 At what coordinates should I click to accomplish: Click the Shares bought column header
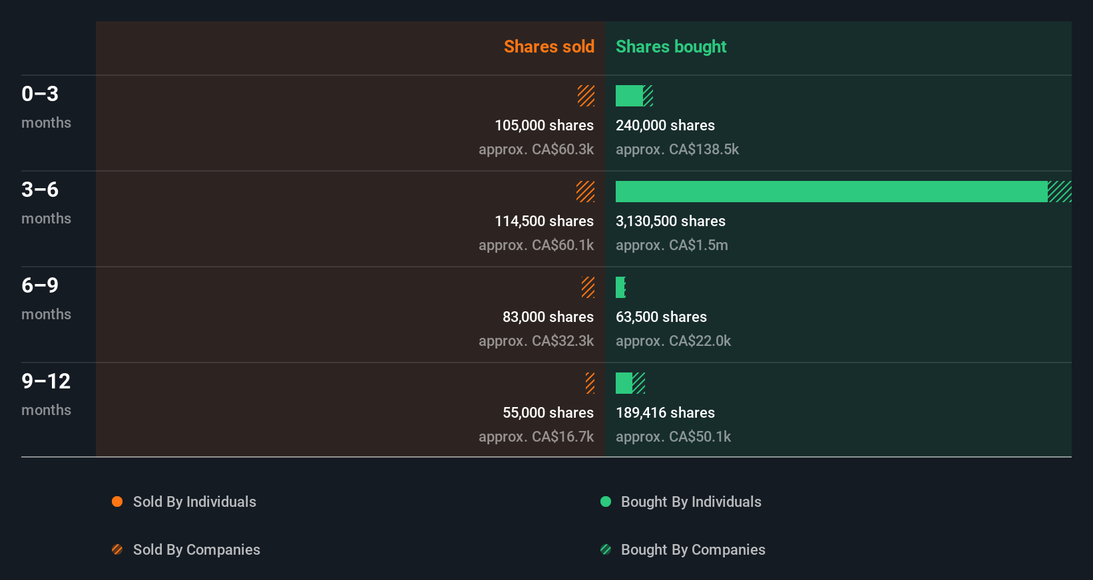671,47
